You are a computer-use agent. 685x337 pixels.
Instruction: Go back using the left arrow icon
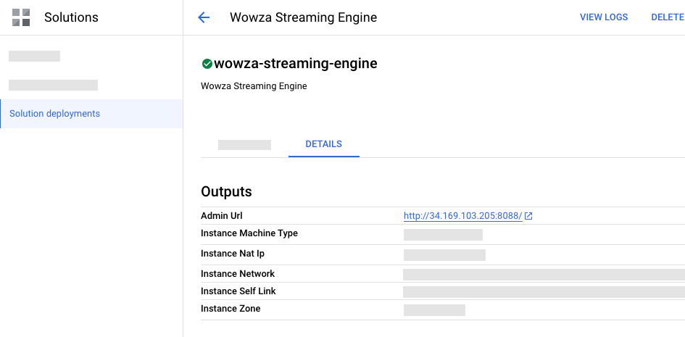coord(204,17)
